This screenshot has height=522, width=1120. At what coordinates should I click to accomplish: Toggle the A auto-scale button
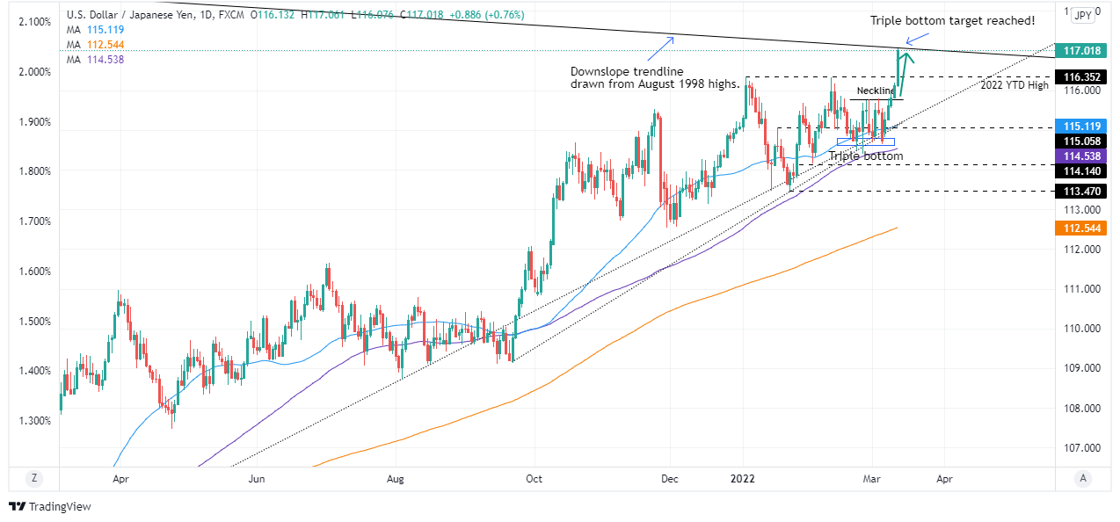pos(1083,478)
